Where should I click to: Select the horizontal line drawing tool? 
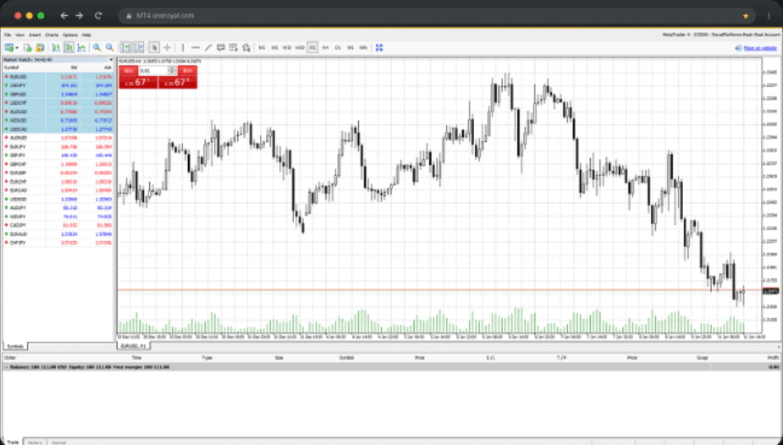coord(195,47)
